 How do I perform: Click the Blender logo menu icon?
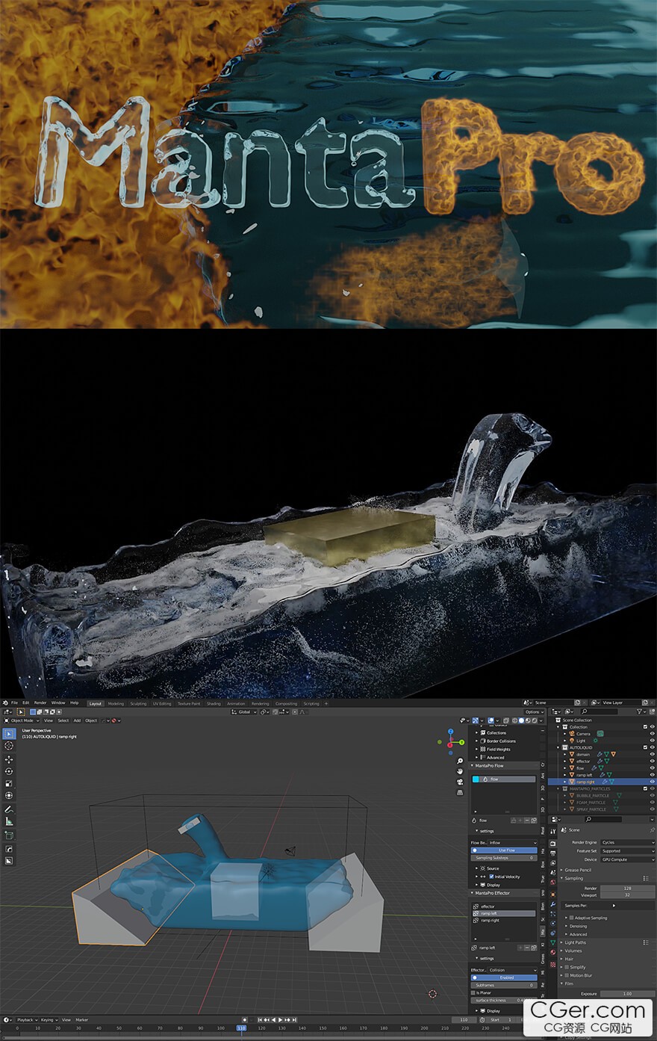4,702
